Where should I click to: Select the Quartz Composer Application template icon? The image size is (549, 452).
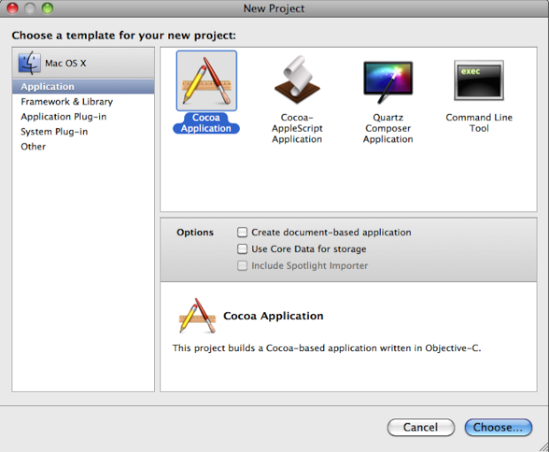(388, 82)
